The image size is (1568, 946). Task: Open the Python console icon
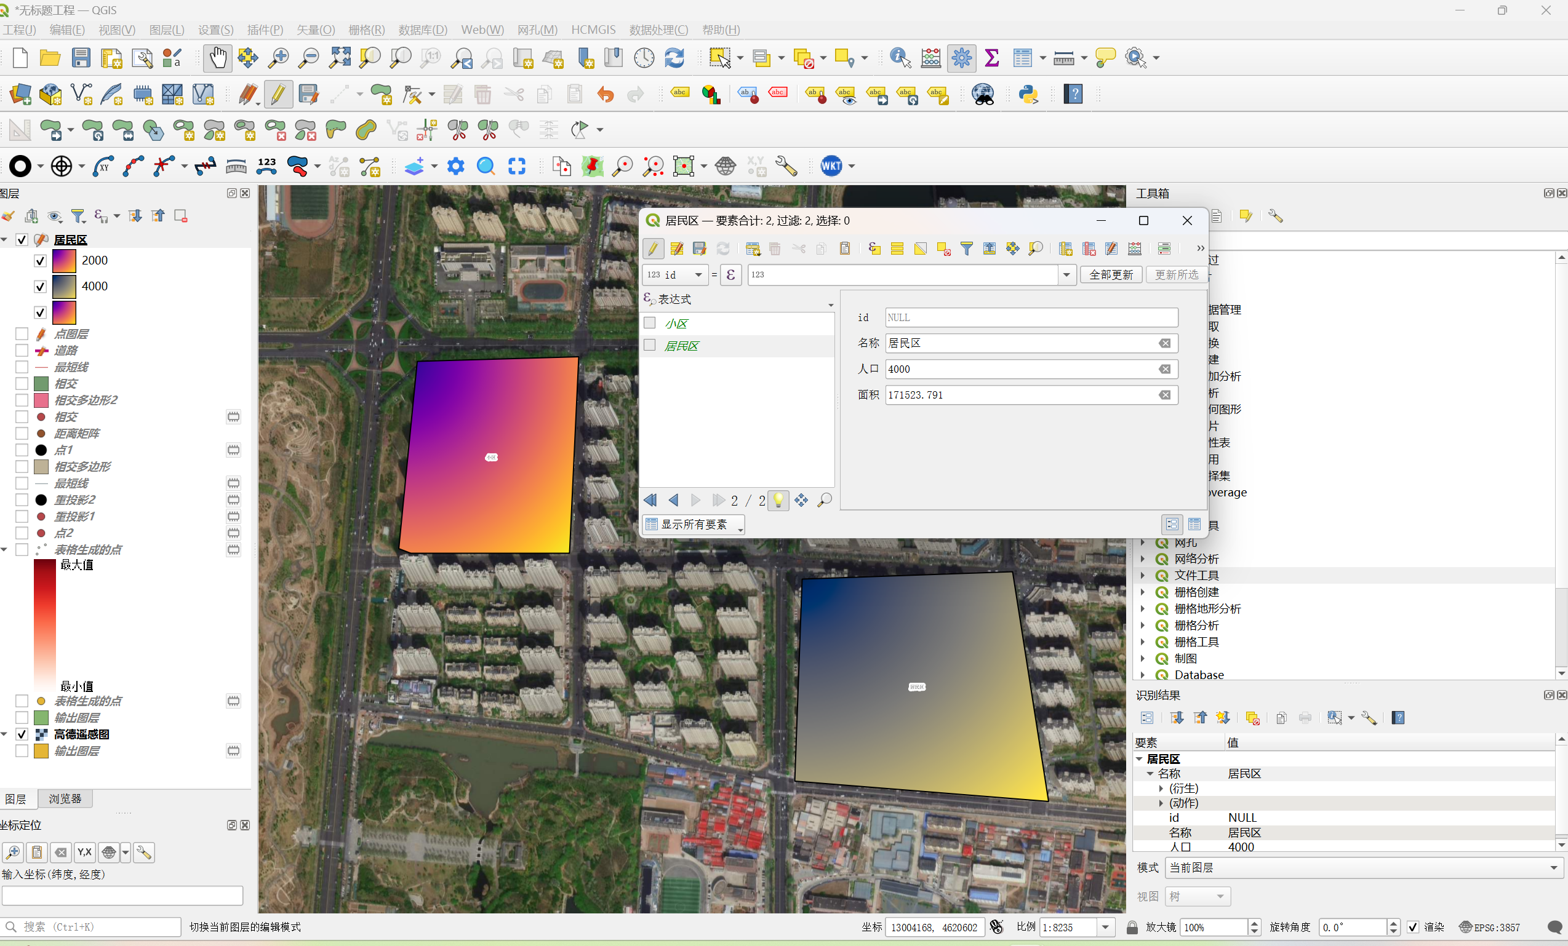(1028, 94)
